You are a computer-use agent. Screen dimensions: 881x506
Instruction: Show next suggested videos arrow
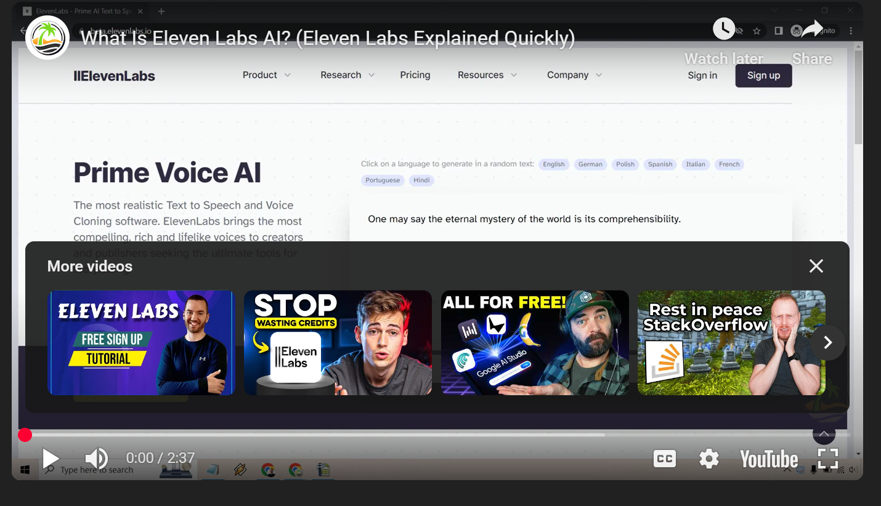point(828,342)
